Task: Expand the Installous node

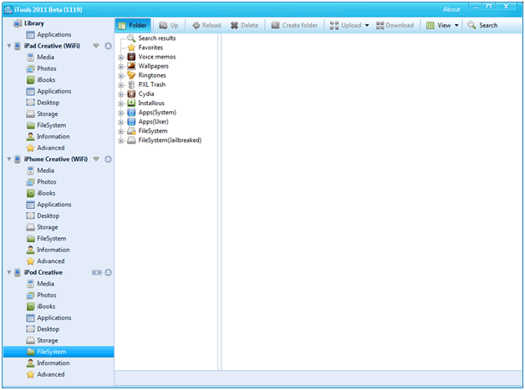Action: pos(121,104)
